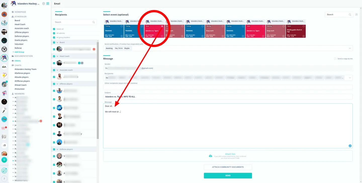The height and width of the screenshot is (183, 362).
Task: Expand the Recipients field dropdown arrow
Action: coord(350,78)
